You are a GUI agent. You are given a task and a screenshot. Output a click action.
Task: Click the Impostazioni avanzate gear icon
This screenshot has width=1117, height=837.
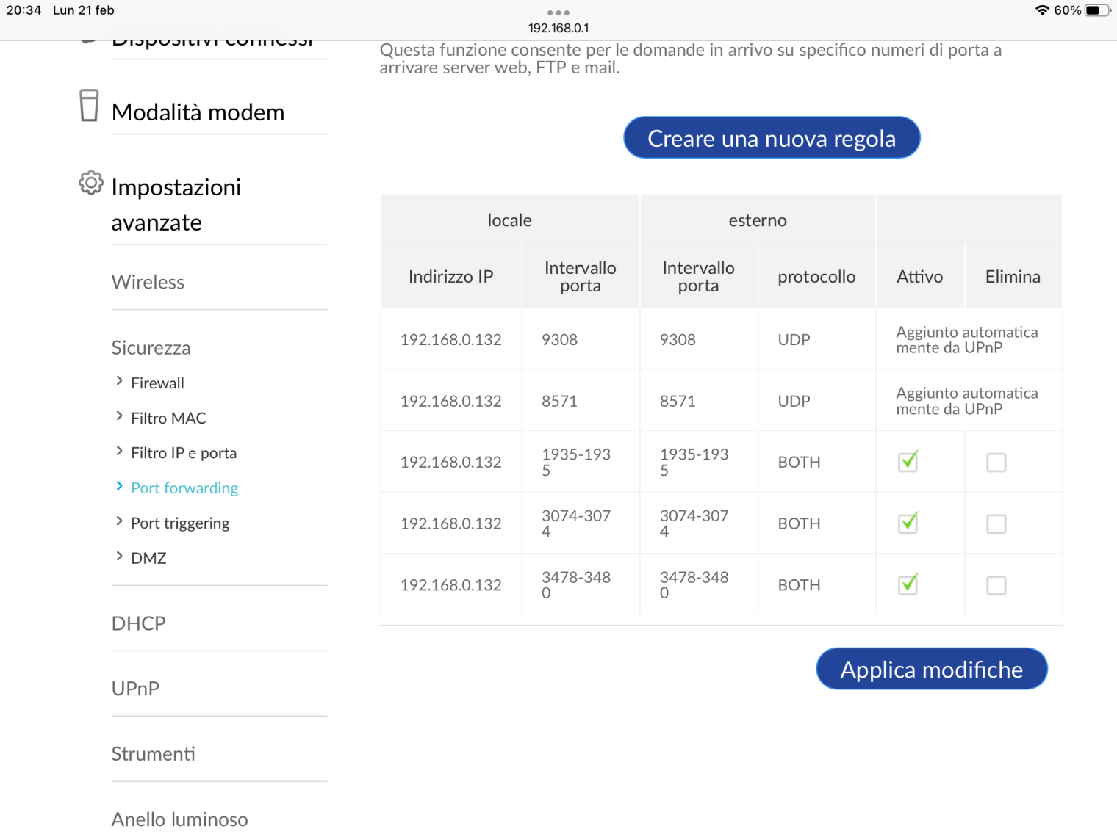click(91, 183)
